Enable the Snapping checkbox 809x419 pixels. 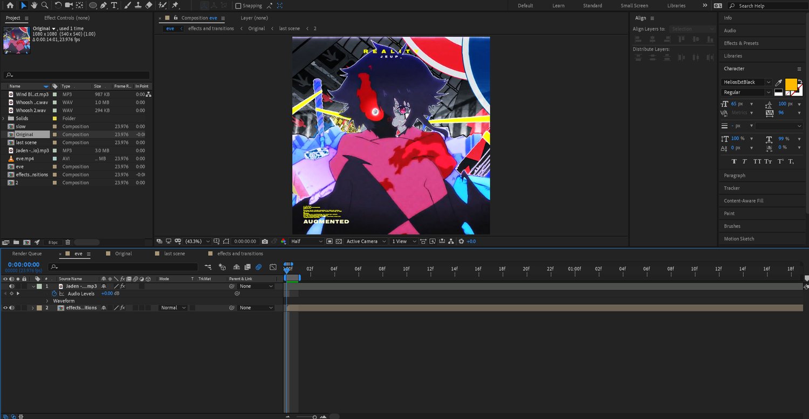(238, 6)
